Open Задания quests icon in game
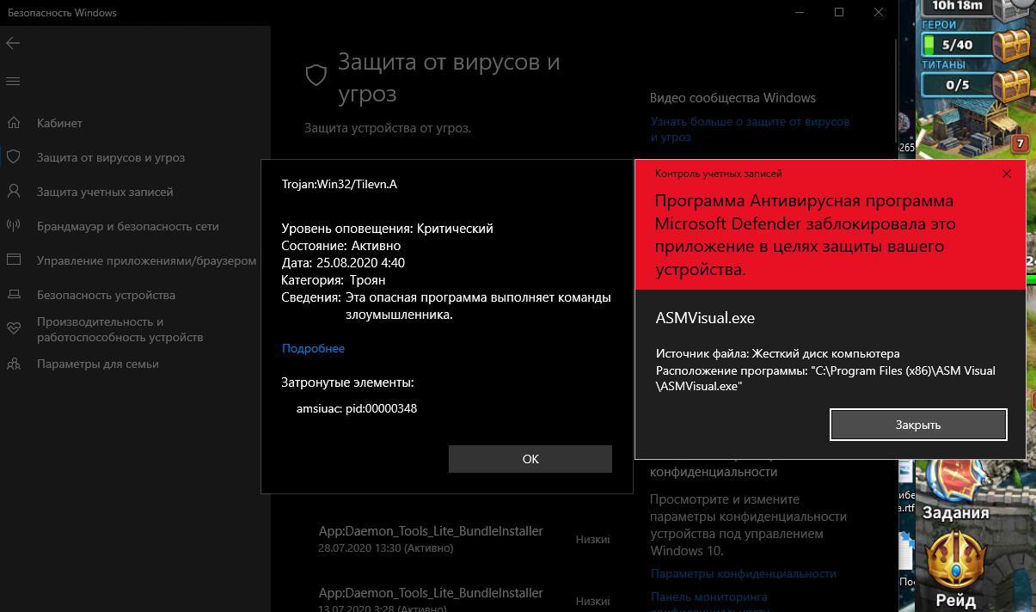Viewport: 1036px width, 612px height. point(955,492)
